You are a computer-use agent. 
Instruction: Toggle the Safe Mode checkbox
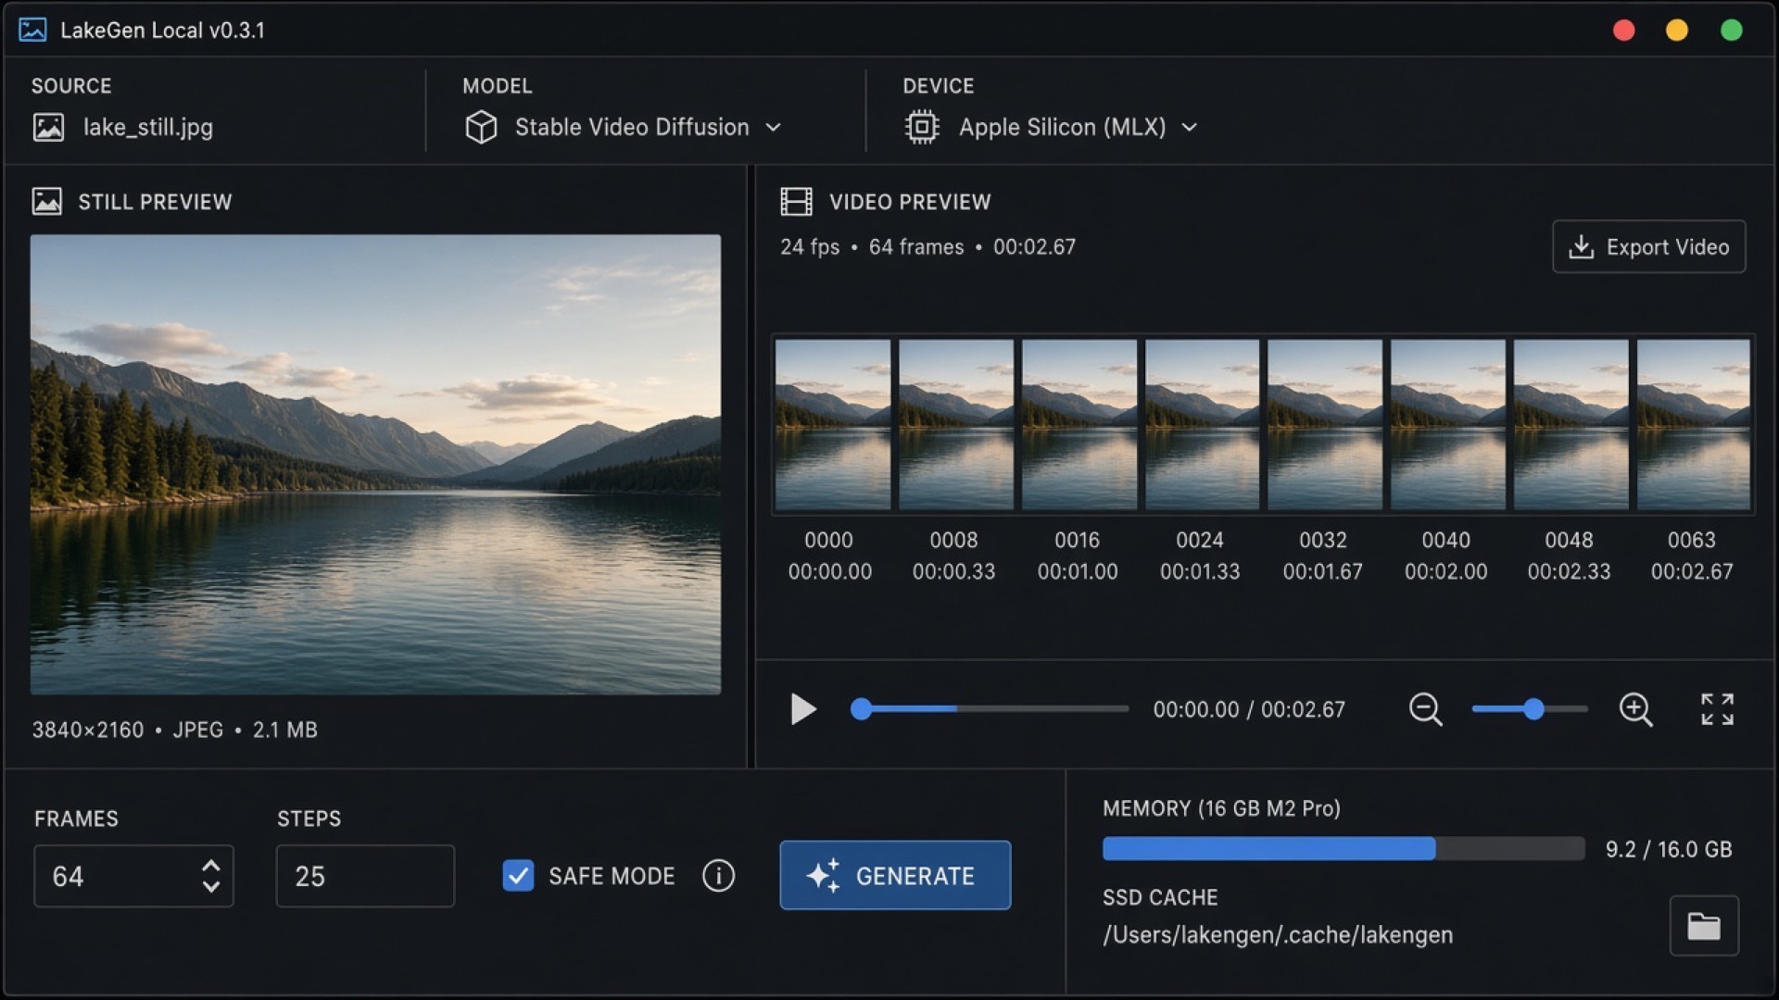pyautogui.click(x=518, y=875)
